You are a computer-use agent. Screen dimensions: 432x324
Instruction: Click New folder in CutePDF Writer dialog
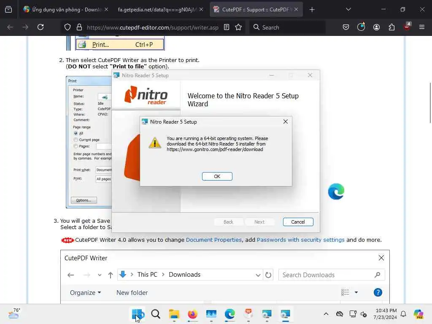point(132,293)
